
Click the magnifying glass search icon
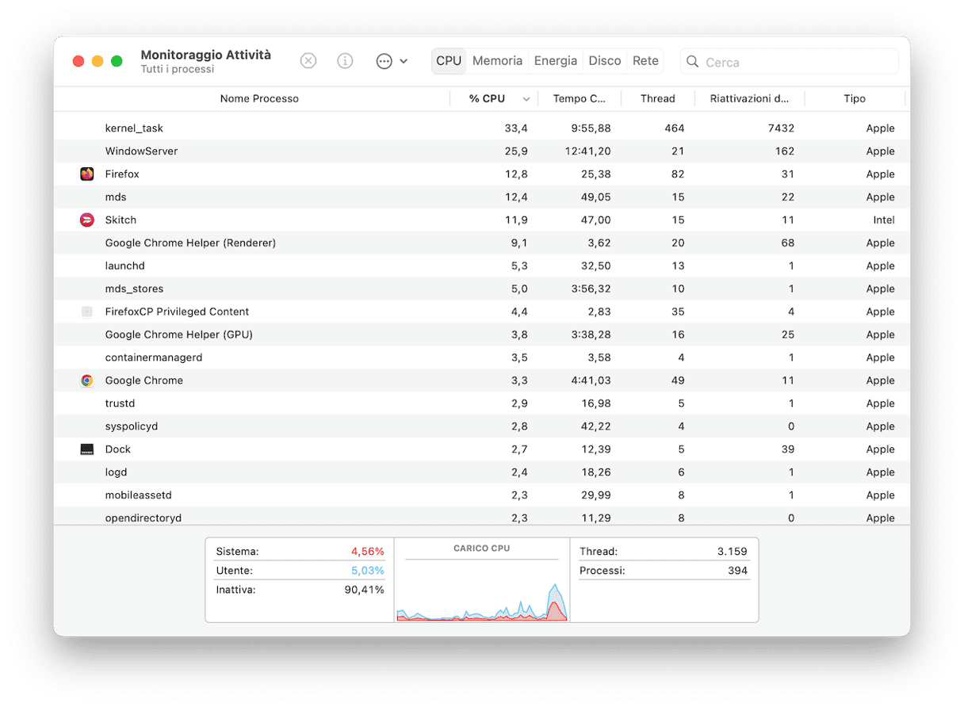pos(692,62)
